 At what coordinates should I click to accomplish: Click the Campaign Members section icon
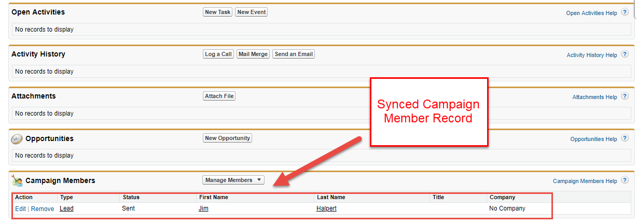(17, 181)
